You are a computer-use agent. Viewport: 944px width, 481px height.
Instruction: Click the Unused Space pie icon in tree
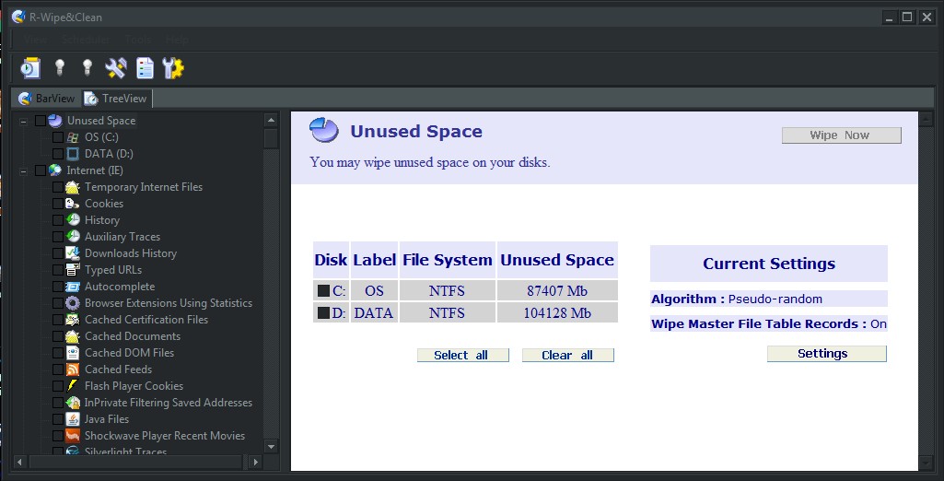click(55, 121)
